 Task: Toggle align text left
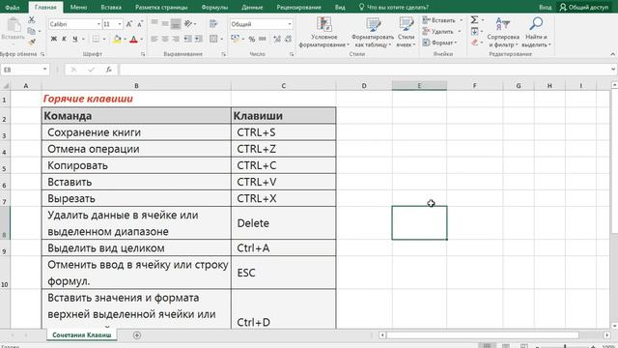[x=154, y=39]
